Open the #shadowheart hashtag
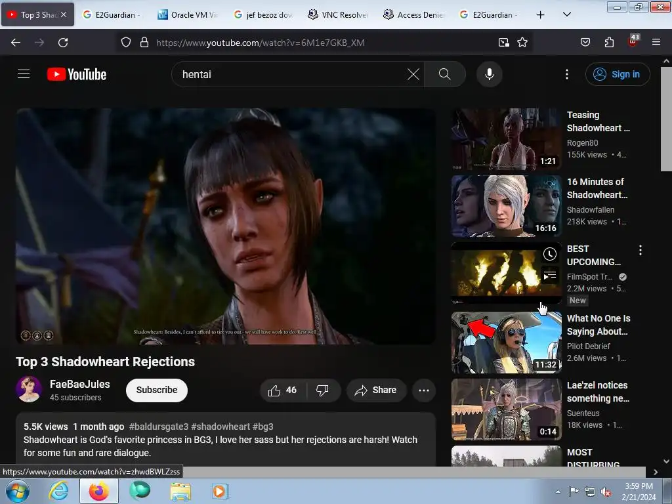This screenshot has width=672, height=504. [x=220, y=427]
